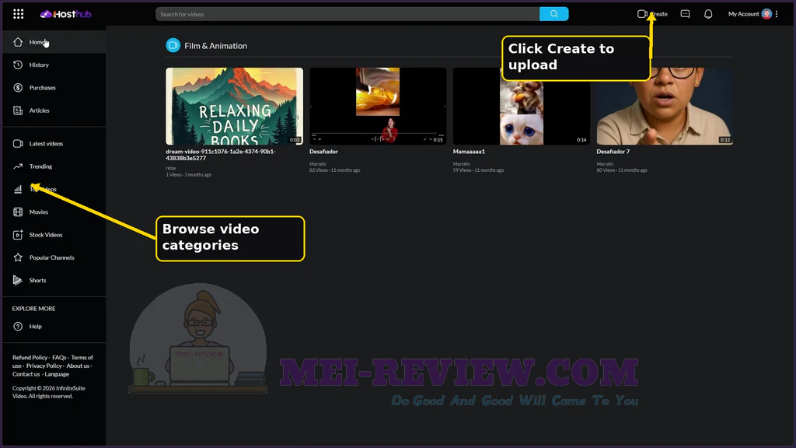The image size is (796, 448).
Task: Click the Trending arrow icon
Action: pyautogui.click(x=18, y=166)
